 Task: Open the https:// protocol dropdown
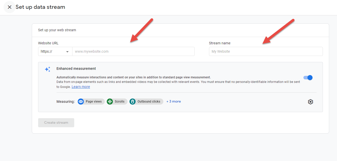[55, 51]
